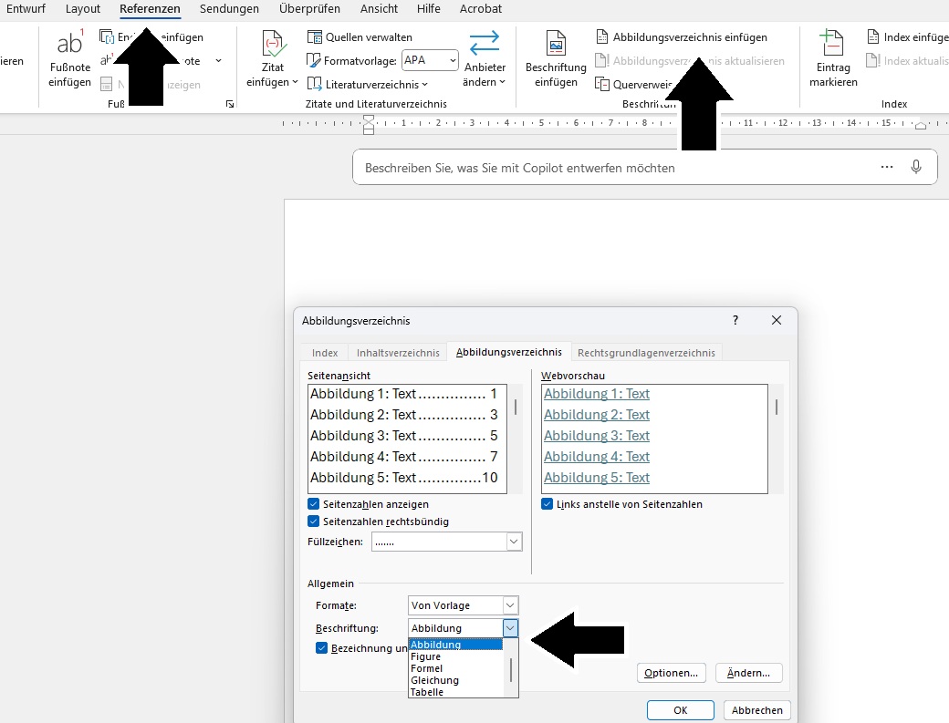Click the Fußnote einfügen icon
This screenshot has height=723, width=949.
(70, 45)
